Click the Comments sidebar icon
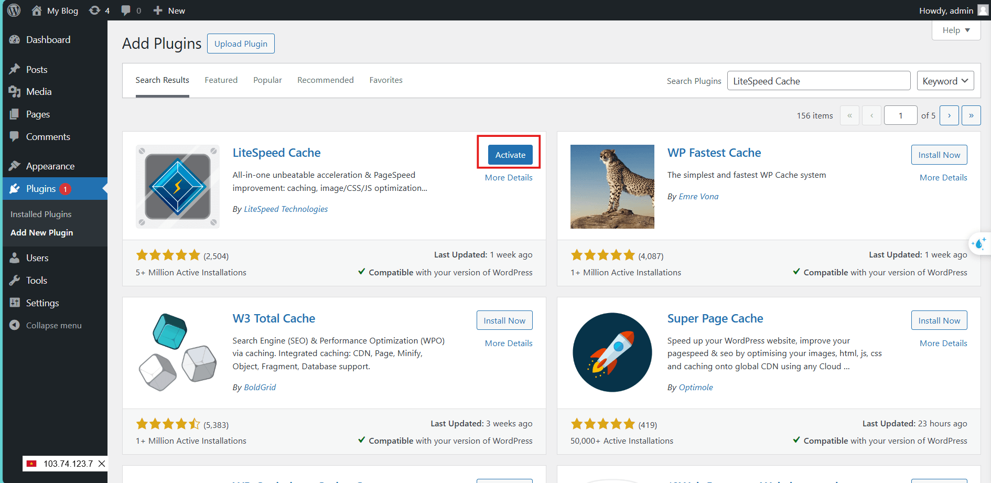 [15, 137]
